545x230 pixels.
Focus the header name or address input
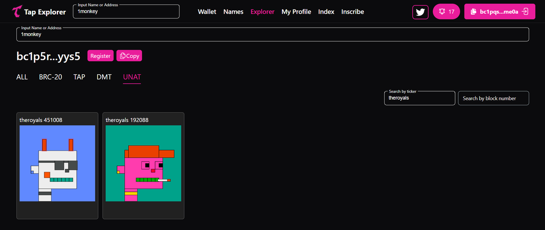coord(126,11)
